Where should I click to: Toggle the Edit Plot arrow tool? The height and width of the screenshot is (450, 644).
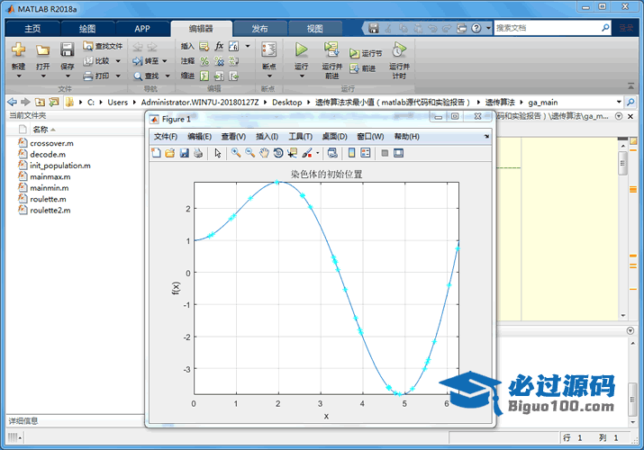217,153
